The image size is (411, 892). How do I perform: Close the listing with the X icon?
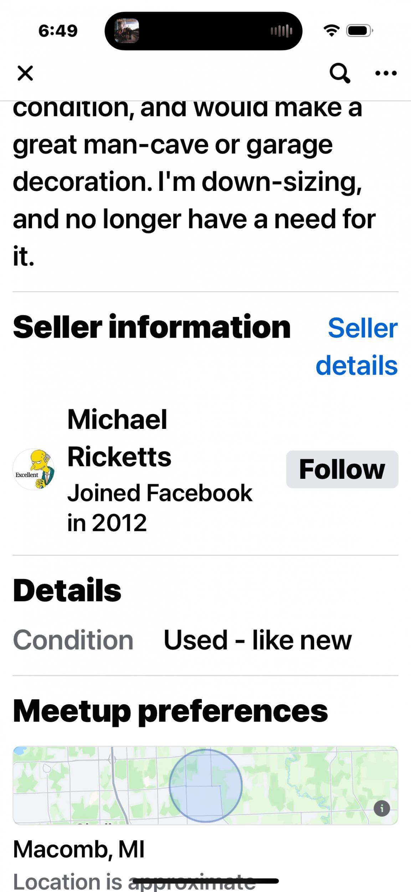(x=25, y=73)
